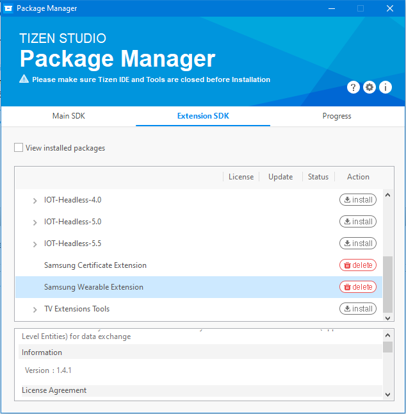Click the Package Manager title bar icon

point(7,8)
